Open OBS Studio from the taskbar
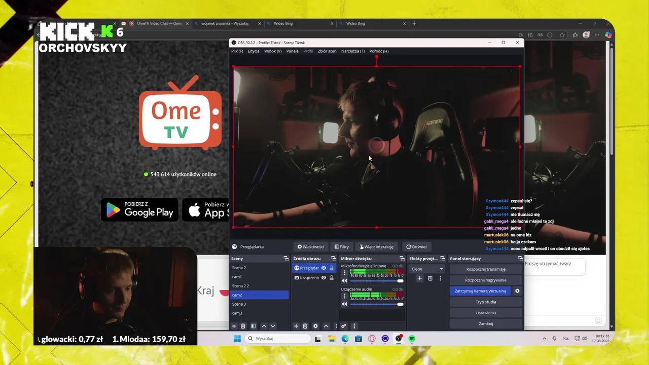Viewport: 649px width, 365px height. pos(399,339)
